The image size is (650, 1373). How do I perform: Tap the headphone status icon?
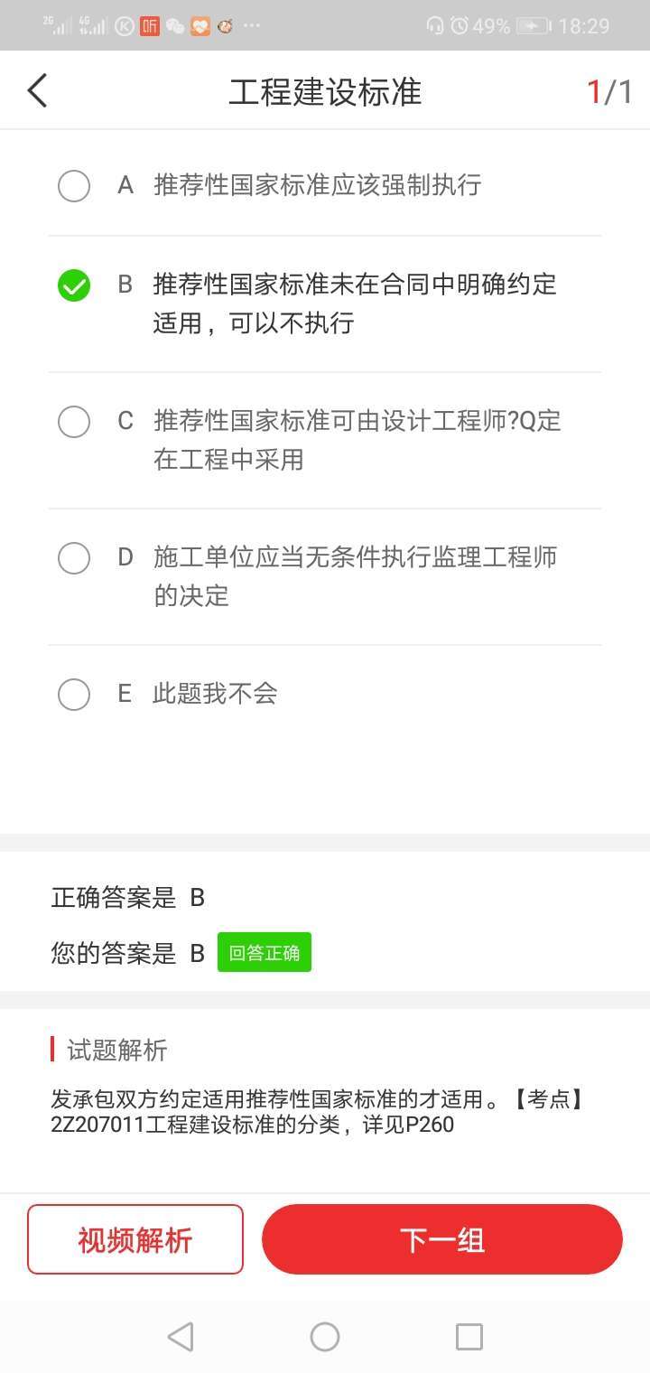tap(435, 26)
